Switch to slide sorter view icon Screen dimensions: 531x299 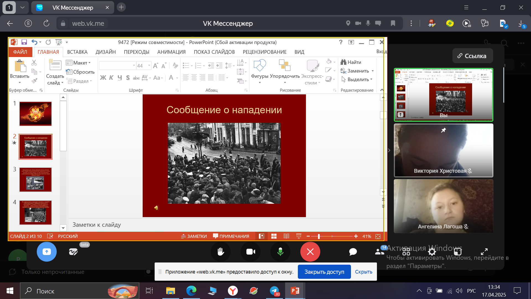(274, 236)
